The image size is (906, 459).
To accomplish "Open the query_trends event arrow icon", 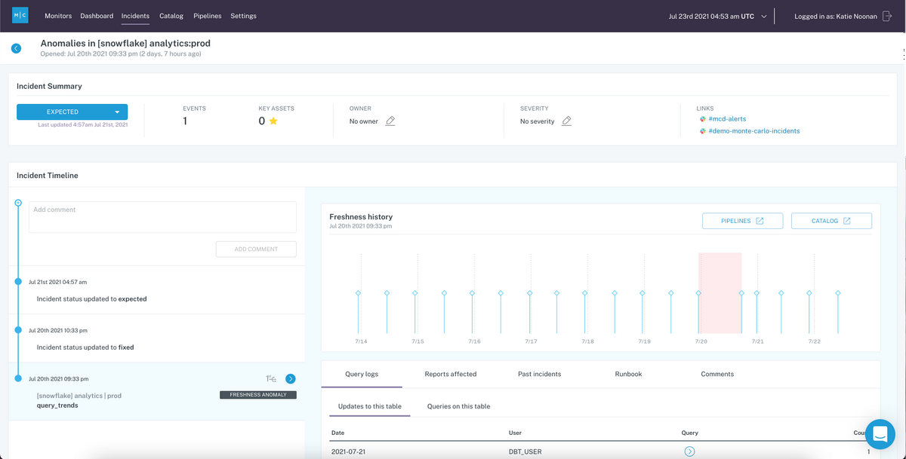I will pos(291,379).
